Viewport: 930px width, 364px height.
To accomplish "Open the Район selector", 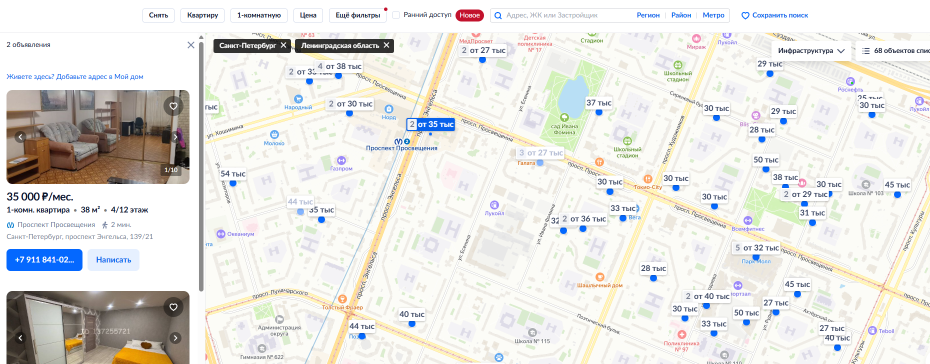I will pos(681,15).
